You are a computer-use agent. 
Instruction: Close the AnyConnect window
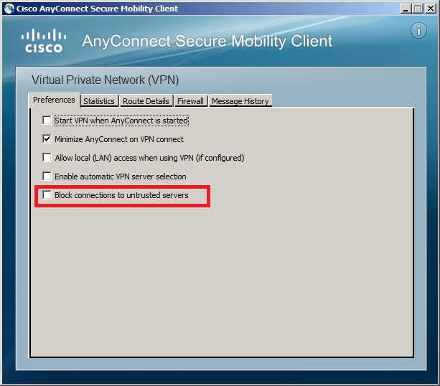pyautogui.click(x=430, y=9)
